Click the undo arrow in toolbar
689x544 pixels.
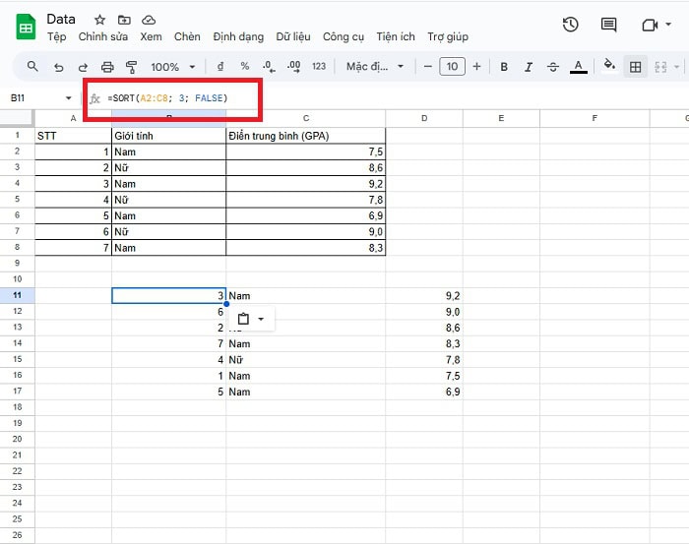click(x=59, y=67)
